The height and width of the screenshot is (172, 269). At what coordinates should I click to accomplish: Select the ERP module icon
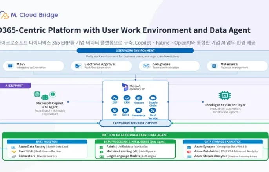(x=115, y=98)
